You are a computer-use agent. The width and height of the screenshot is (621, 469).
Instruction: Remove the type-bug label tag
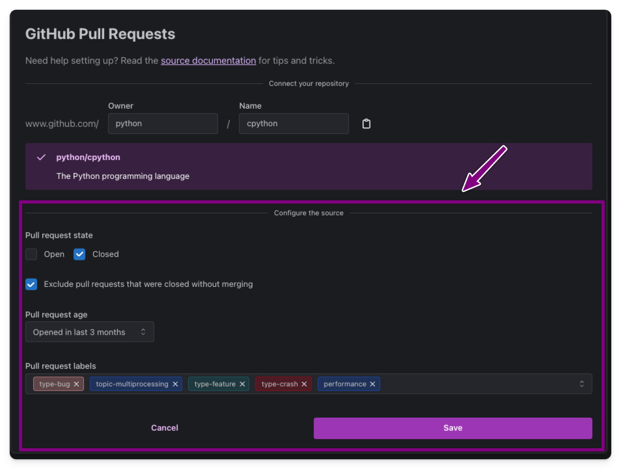[x=76, y=384]
